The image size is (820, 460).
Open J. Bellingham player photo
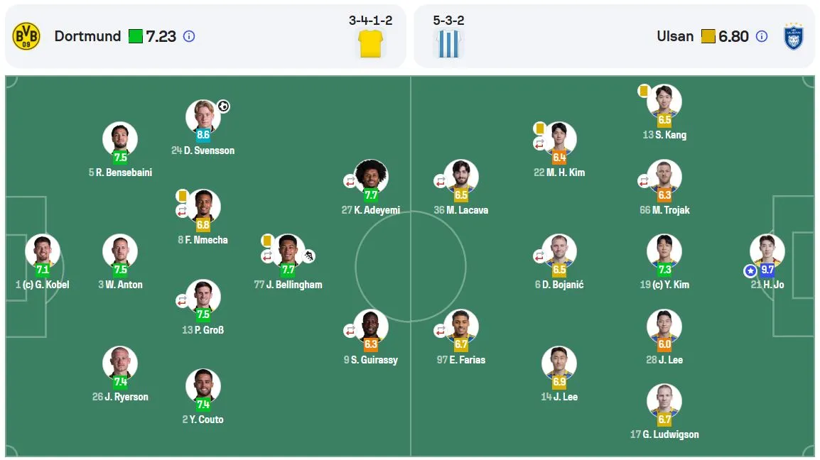click(288, 251)
